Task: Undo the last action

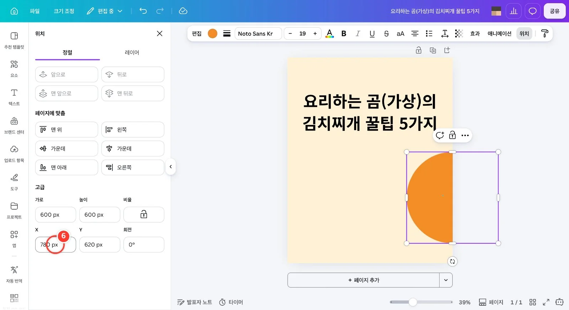Action: [143, 11]
